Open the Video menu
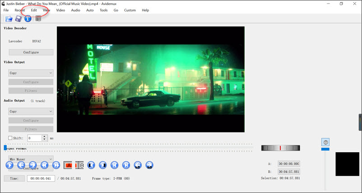The image size is (362, 193). tap(60, 10)
